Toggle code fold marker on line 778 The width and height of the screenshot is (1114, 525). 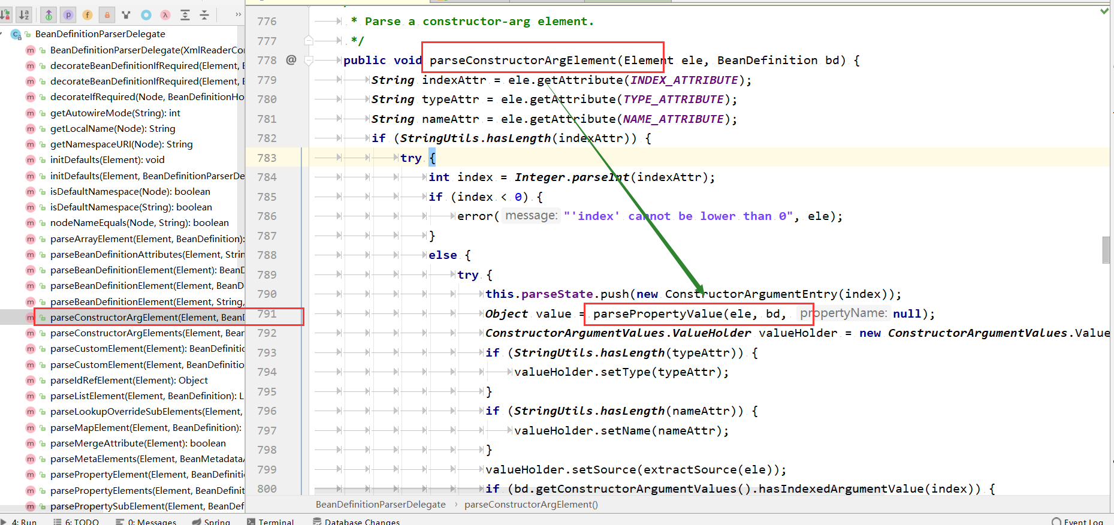(309, 60)
